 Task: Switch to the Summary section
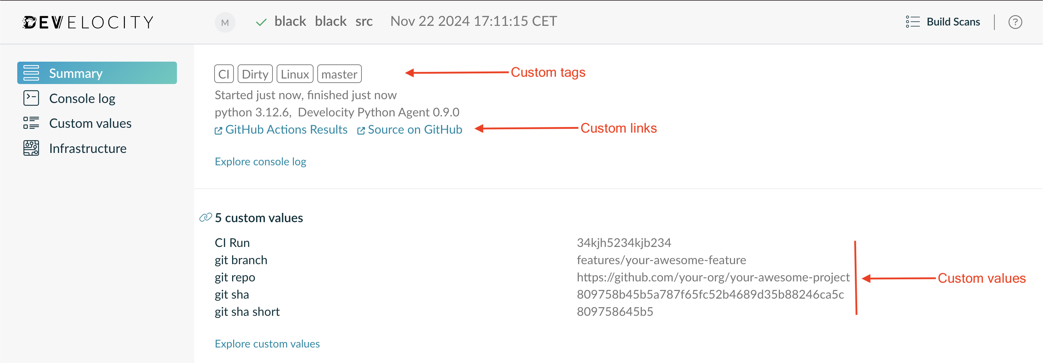pos(75,73)
